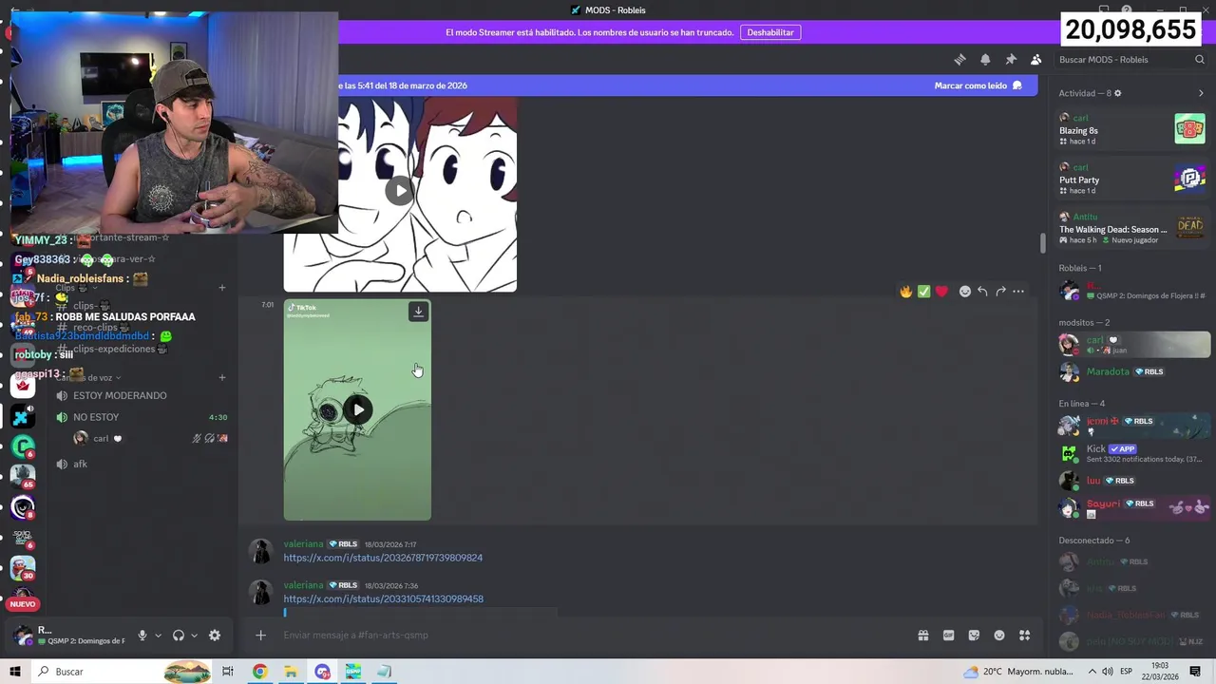Click Marcar como leído

coord(978,85)
